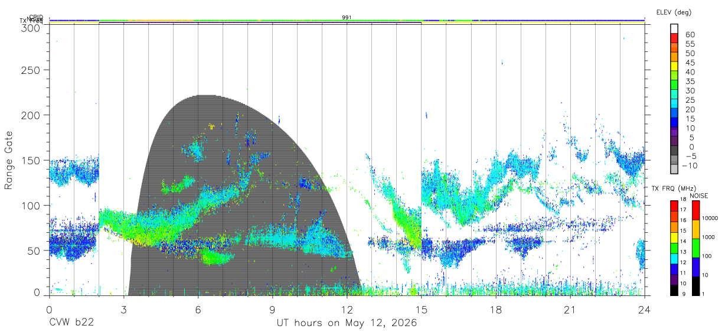This screenshot has height=335, width=725.
Task: Click the '1000' label in NOISE legend
Action: pos(708,238)
